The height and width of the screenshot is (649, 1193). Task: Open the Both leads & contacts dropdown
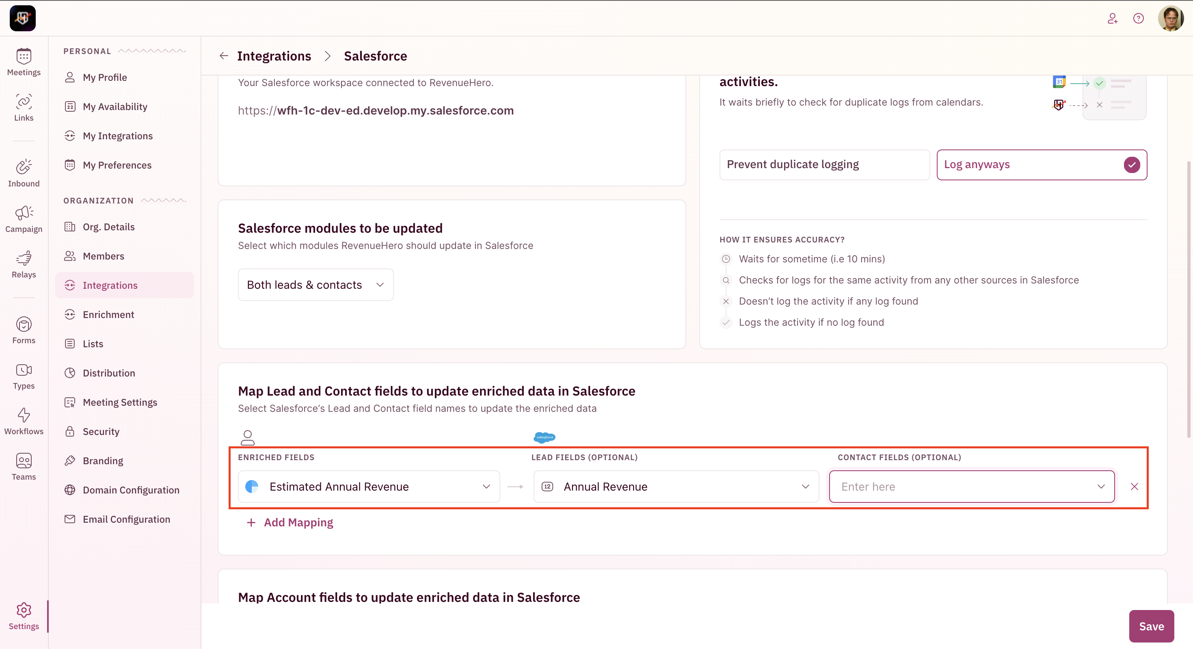[x=315, y=284]
